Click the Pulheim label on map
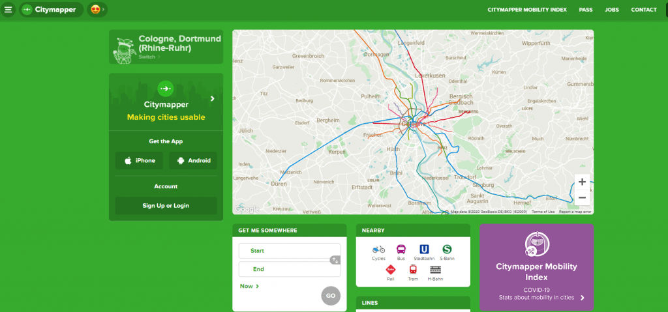Viewport: 668px width, 312px height. coord(371,96)
